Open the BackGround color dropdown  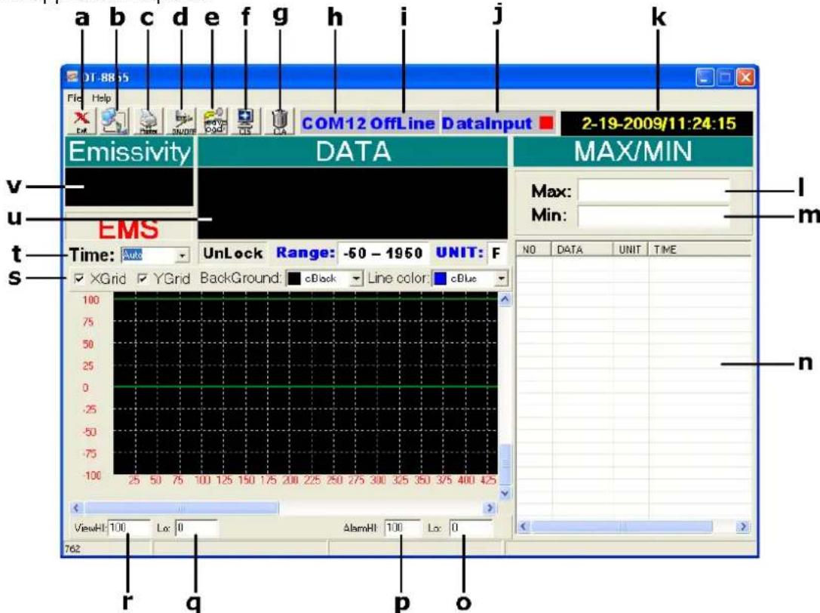[356, 279]
